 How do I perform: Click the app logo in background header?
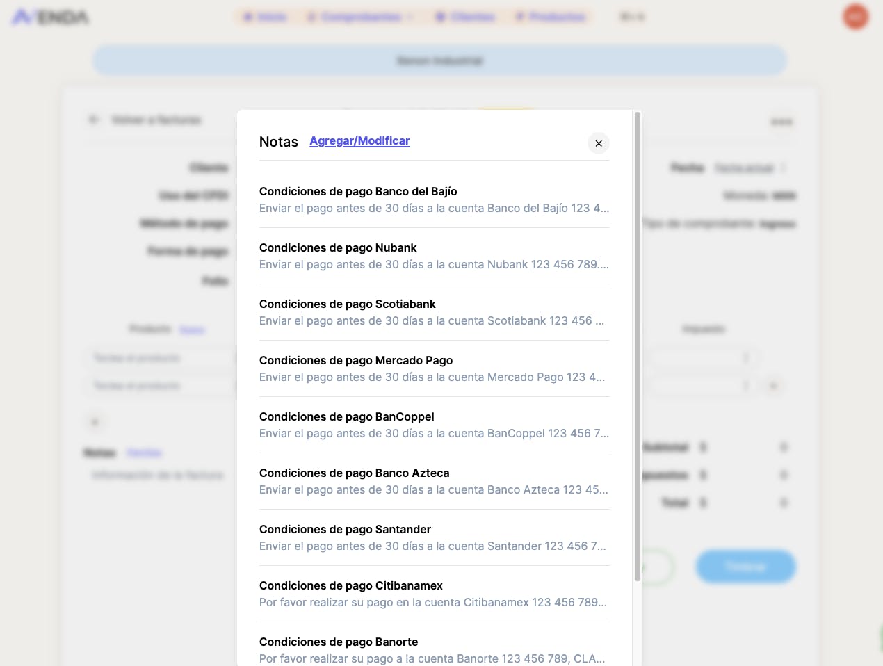tap(51, 17)
